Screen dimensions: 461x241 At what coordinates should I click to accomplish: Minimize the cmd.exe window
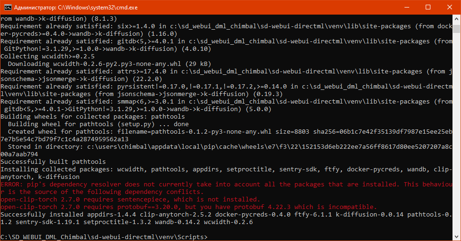pyautogui.click(x=406, y=8)
